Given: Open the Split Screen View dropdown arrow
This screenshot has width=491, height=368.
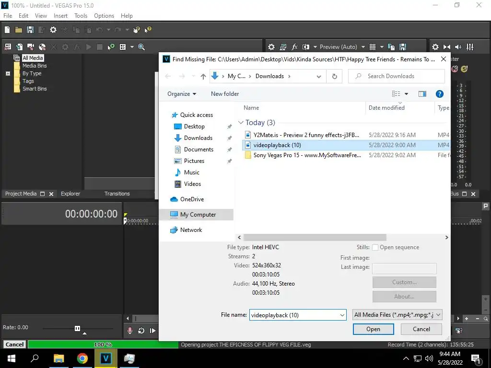Looking at the screenshot, I should tap(315, 47).
